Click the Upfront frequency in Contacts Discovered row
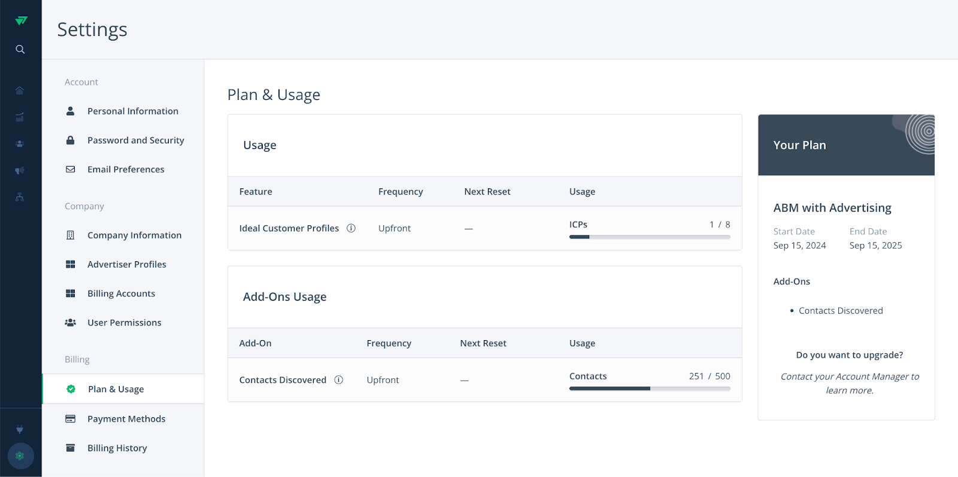Viewport: 958px width, 477px height. tap(383, 380)
